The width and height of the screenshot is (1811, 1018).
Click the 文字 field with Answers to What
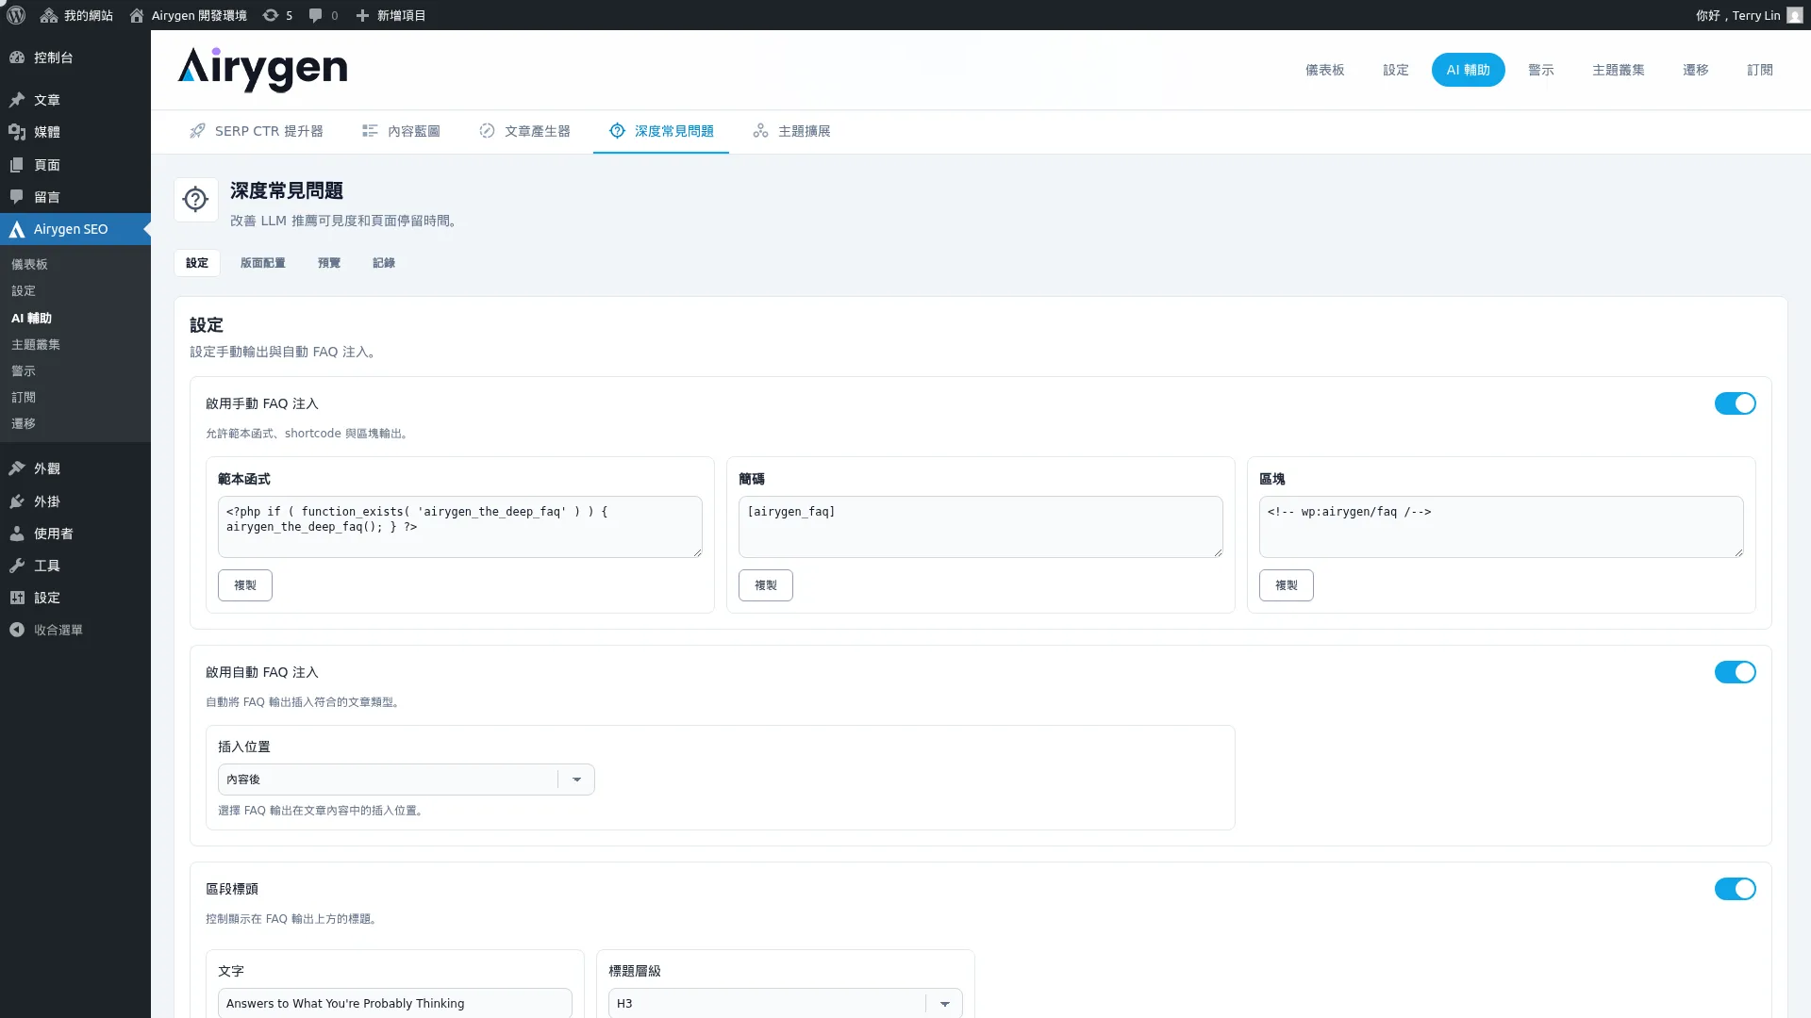click(394, 1003)
